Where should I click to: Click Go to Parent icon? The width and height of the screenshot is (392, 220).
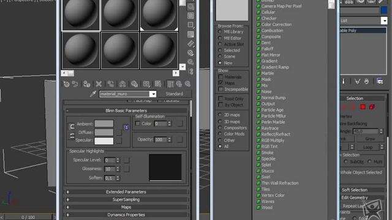pos(179,84)
